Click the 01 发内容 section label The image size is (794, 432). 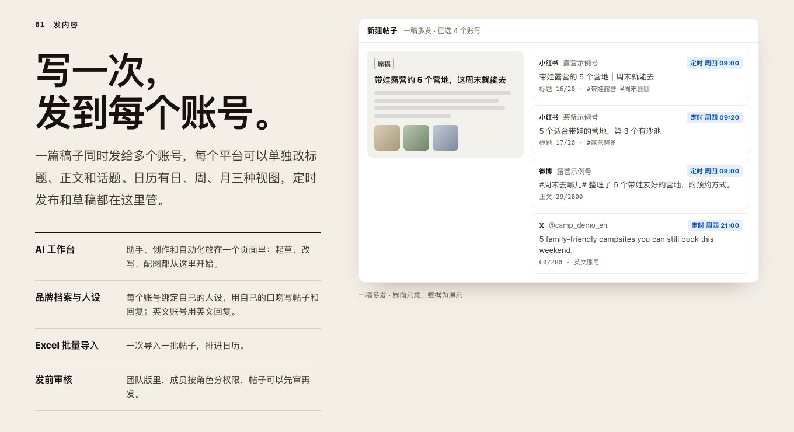[x=57, y=25]
